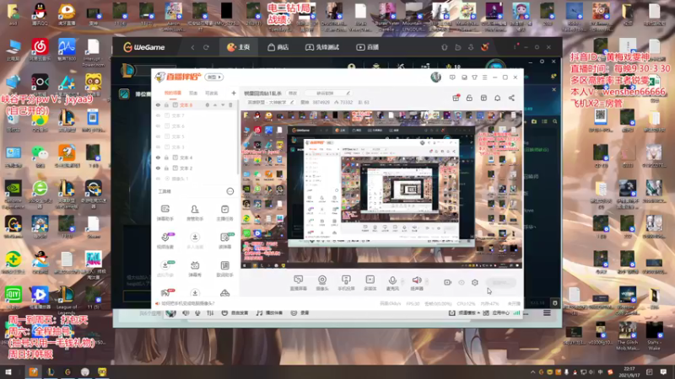This screenshot has width=675, height=379.
Task: Toggle the lock icon on the 文本 4 row
Action: coord(166,157)
